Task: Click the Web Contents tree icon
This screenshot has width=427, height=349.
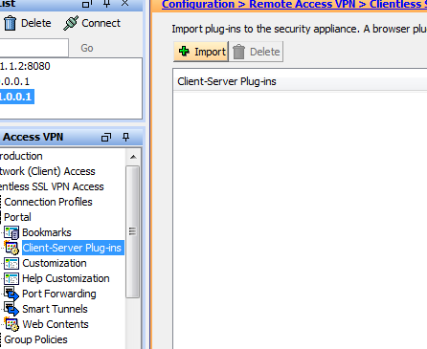Action: click(x=11, y=324)
